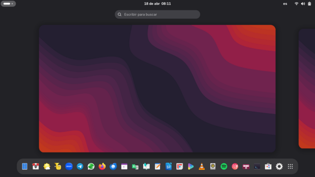The width and height of the screenshot is (315, 177).
Task: Show all applications grid
Action: 290,166
